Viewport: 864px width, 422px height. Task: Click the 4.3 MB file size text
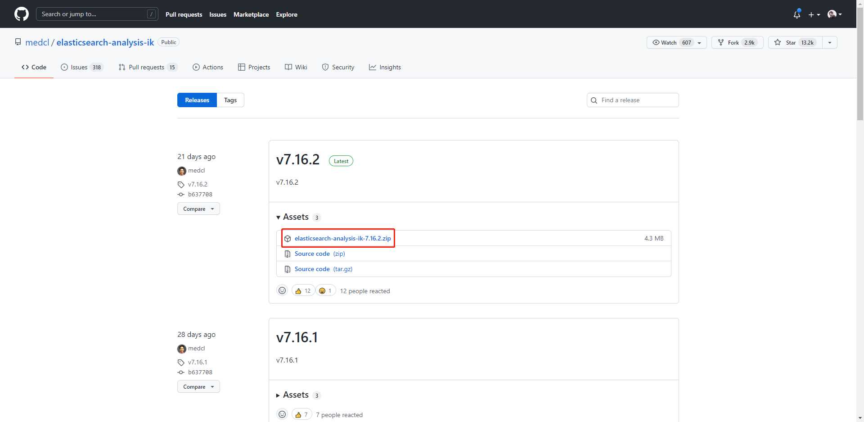click(654, 238)
